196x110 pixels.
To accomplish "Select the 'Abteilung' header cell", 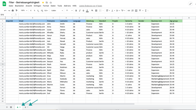I will pos(92,21).
